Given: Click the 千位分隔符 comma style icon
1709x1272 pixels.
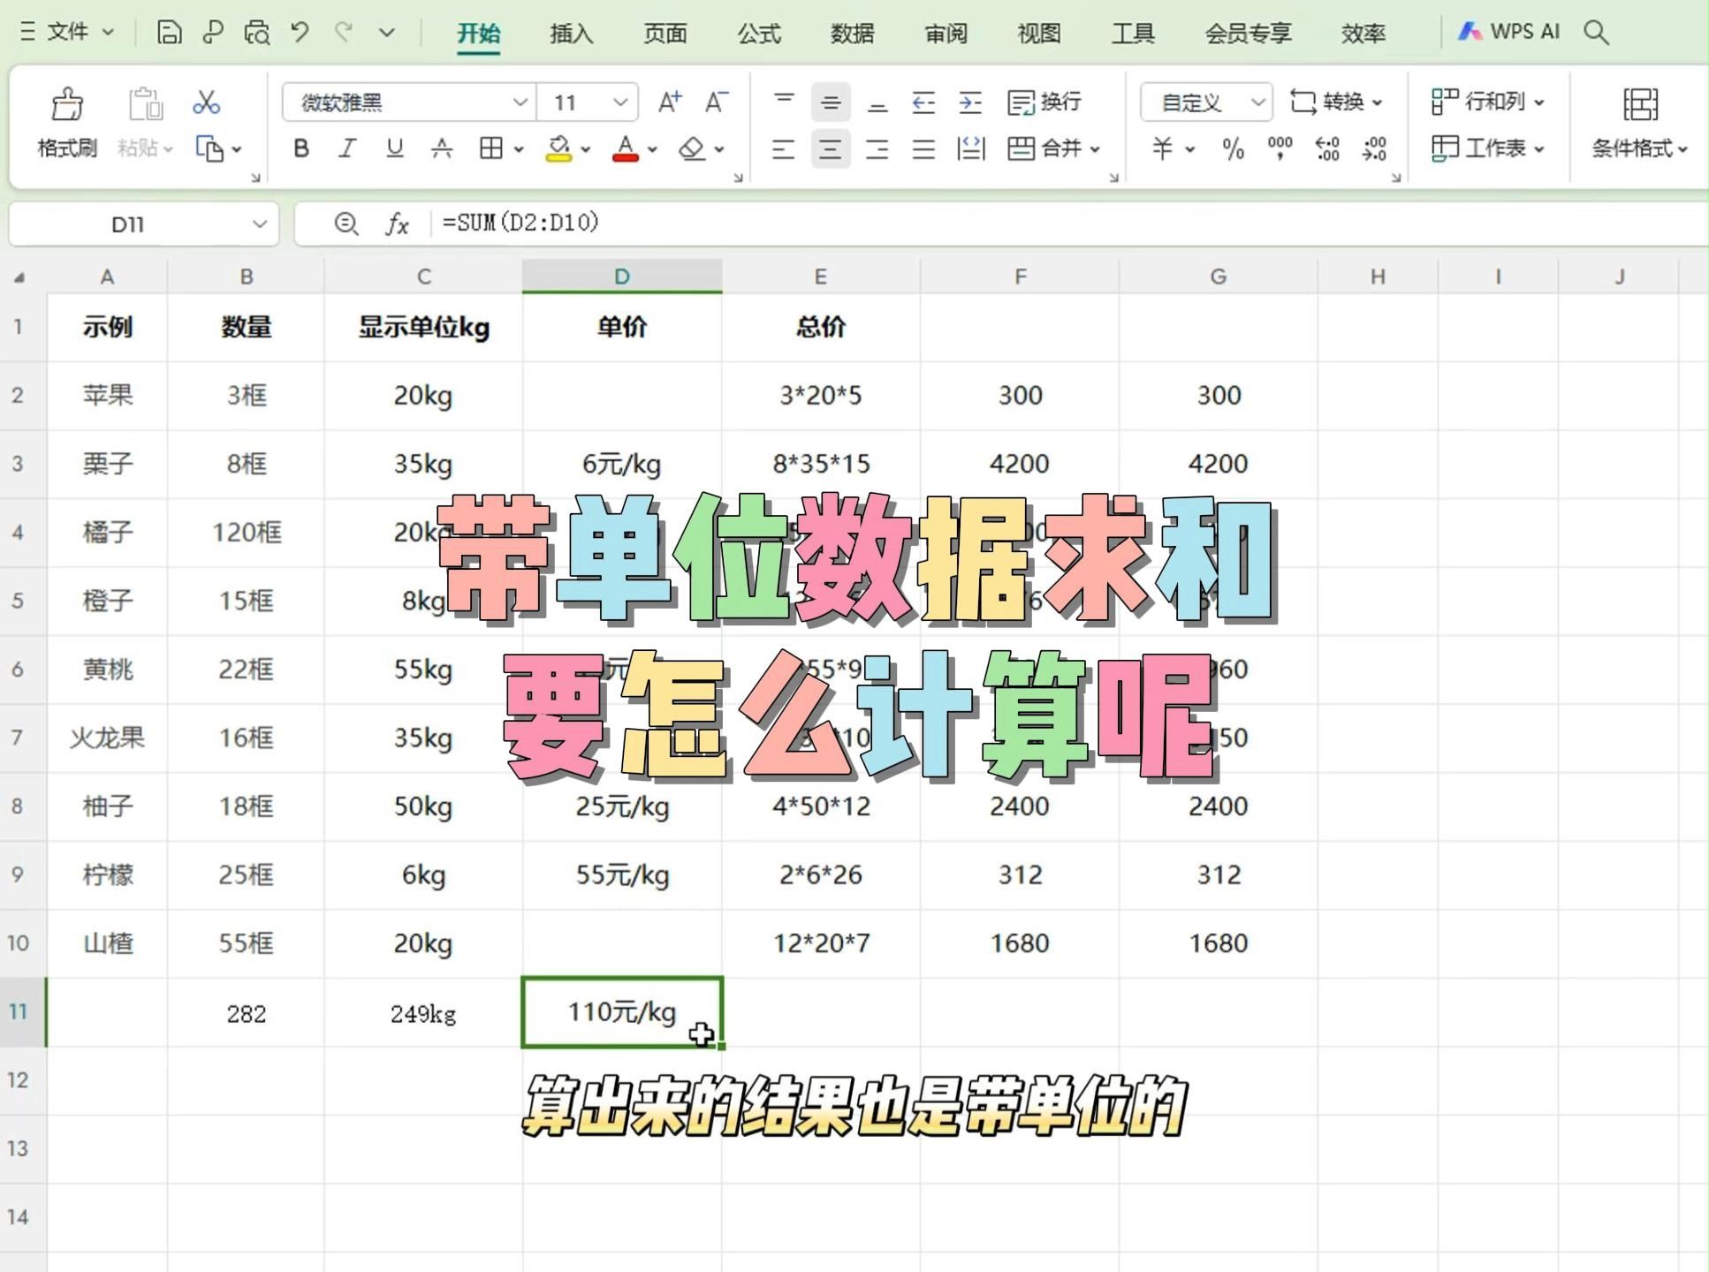Looking at the screenshot, I should click(1279, 149).
